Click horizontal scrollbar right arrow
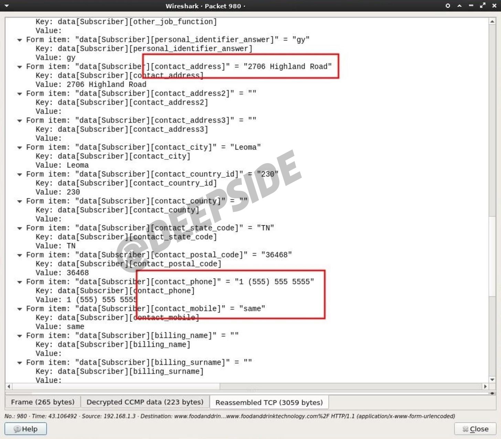The width and height of the screenshot is (501, 439). (485, 386)
